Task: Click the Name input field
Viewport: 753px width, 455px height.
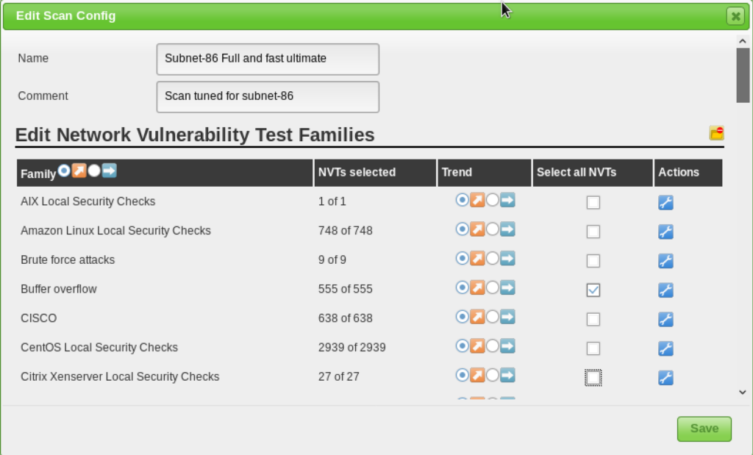Action: pos(268,59)
